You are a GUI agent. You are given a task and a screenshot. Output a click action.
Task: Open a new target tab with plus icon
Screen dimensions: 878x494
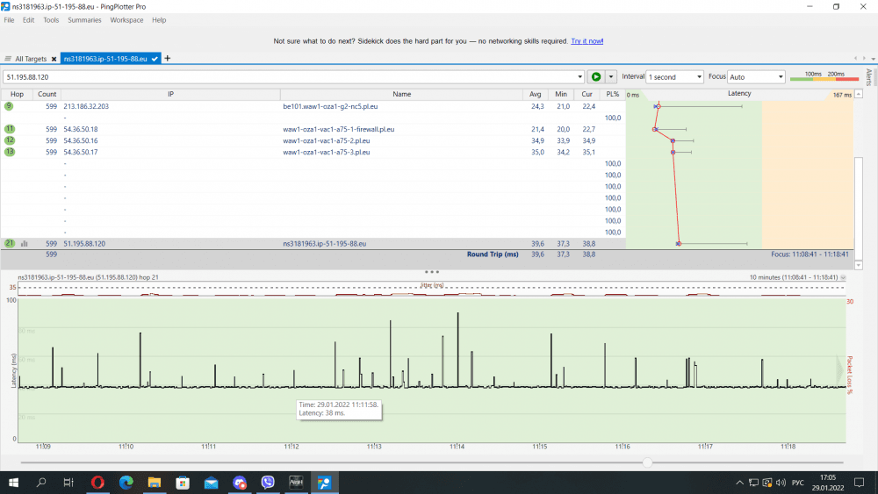[168, 59]
